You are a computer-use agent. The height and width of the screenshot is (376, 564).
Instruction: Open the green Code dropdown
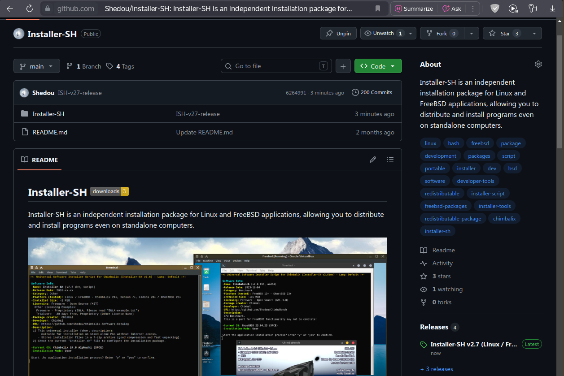(x=378, y=66)
